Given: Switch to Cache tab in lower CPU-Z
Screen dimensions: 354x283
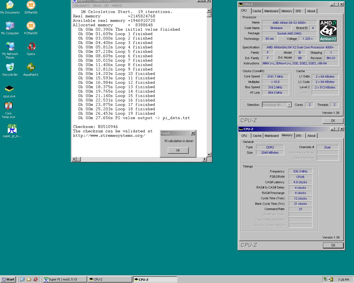Looking at the screenshot, I should [257, 136].
